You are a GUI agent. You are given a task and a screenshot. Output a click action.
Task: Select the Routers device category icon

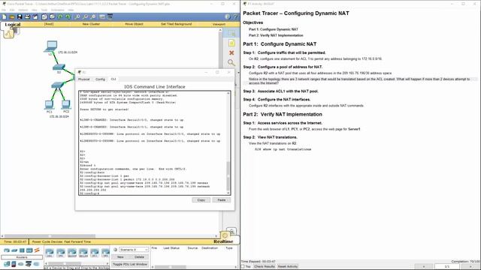coord(7,250)
